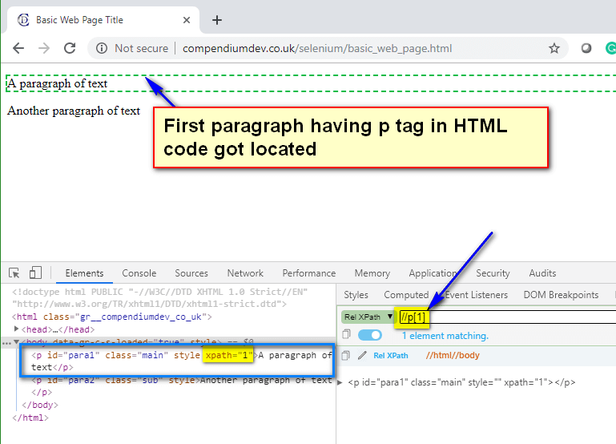This screenshot has width=616, height=444.
Task: Copy the typed XPath with the copy icon
Action: [x=346, y=334]
